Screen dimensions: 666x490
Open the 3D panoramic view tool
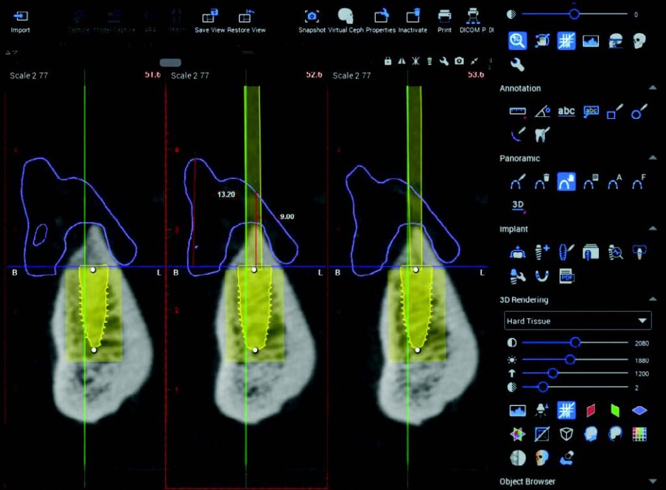point(516,203)
